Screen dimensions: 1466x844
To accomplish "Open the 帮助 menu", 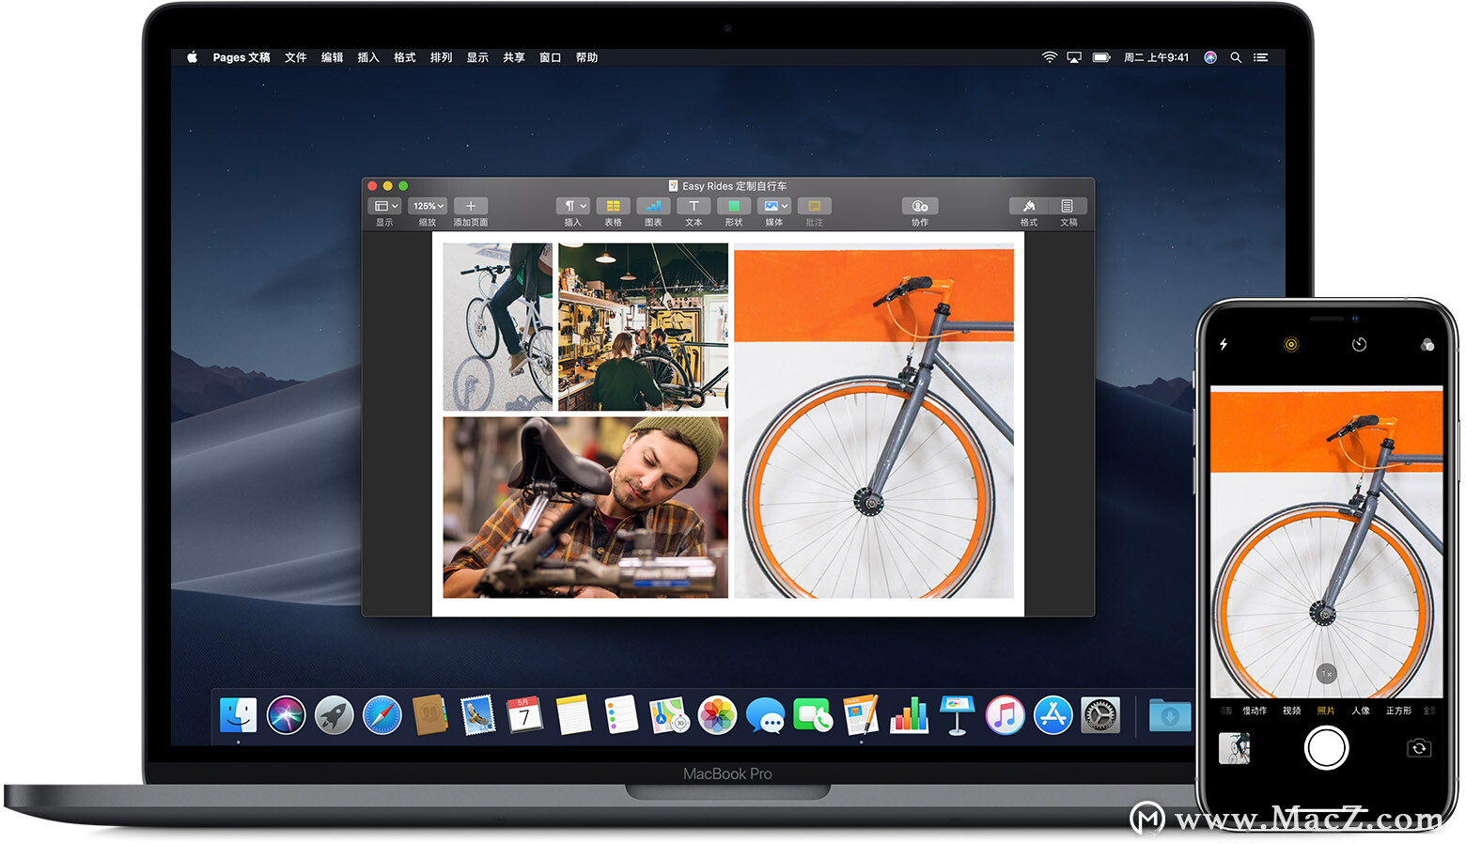I will (x=587, y=57).
